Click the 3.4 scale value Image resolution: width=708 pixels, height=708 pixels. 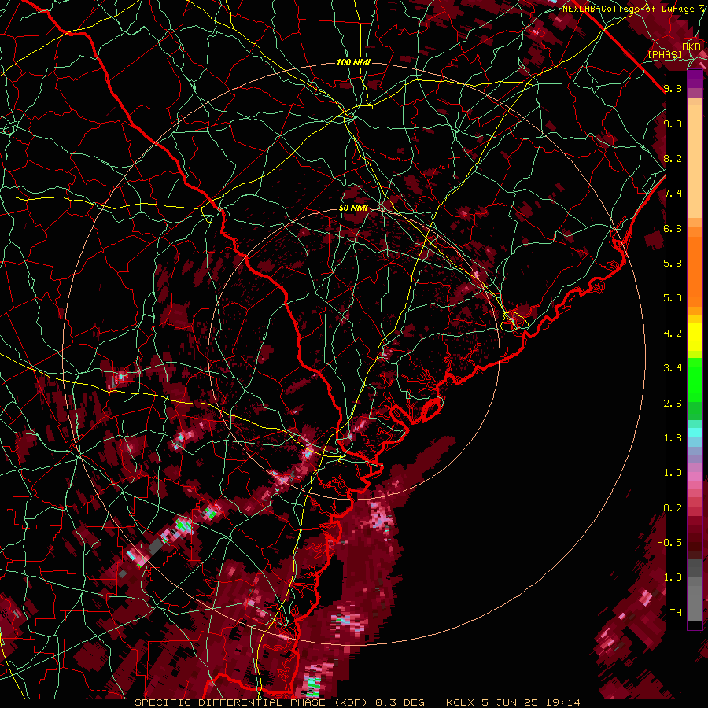673,368
